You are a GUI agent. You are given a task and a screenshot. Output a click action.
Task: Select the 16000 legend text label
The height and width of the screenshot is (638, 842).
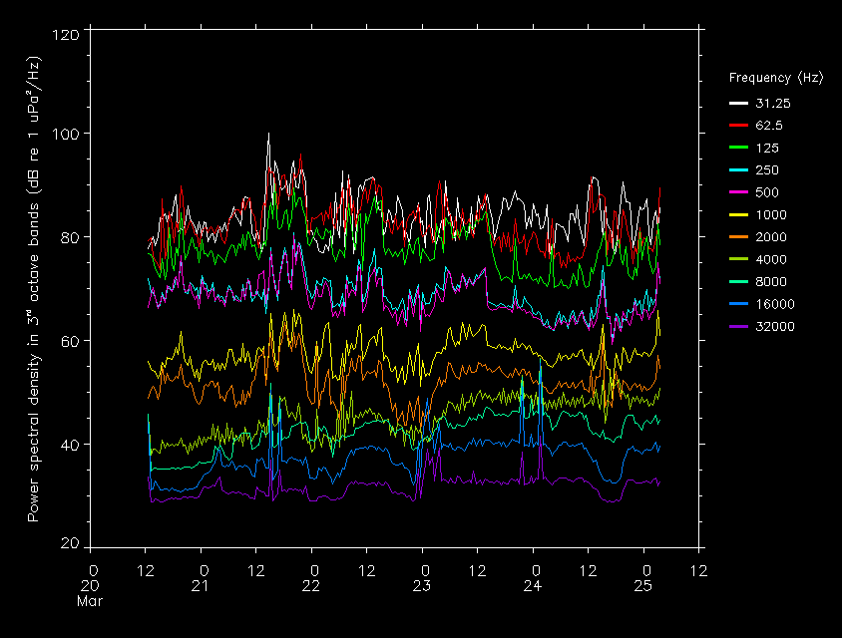[775, 304]
